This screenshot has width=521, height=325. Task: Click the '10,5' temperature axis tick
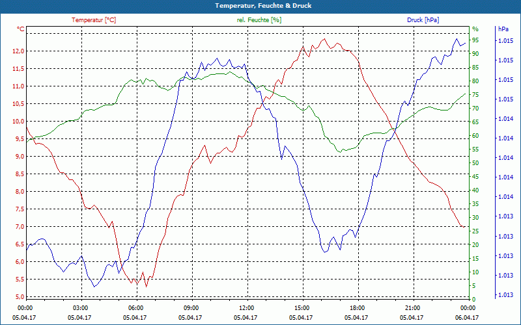pyautogui.click(x=18, y=104)
